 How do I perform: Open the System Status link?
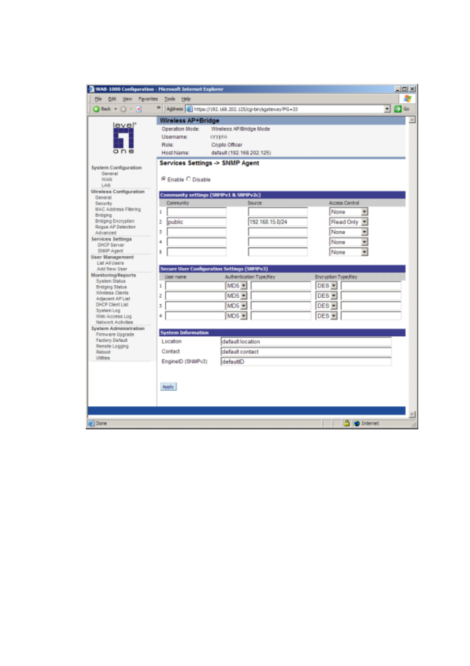[111, 281]
